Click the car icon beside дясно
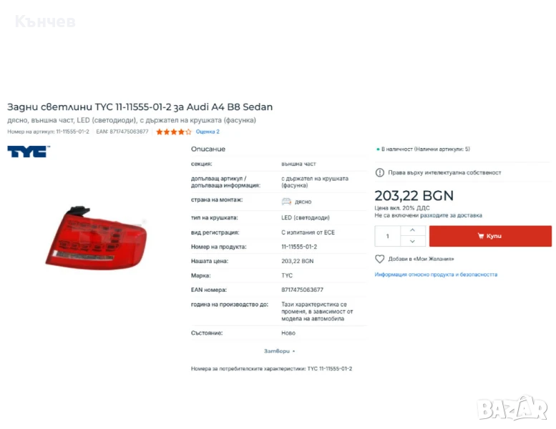This screenshot has height=429, width=556. [286, 202]
